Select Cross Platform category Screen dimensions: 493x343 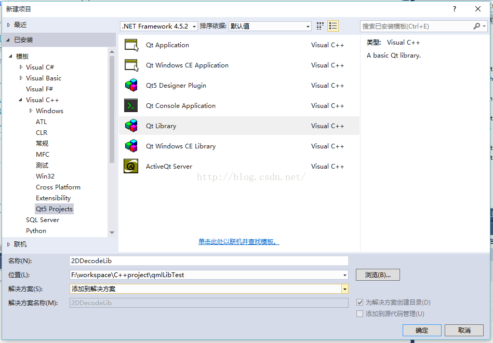pos(58,187)
